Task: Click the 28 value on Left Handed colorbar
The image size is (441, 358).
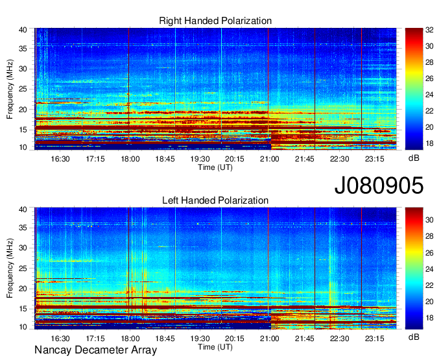Action: point(429,236)
